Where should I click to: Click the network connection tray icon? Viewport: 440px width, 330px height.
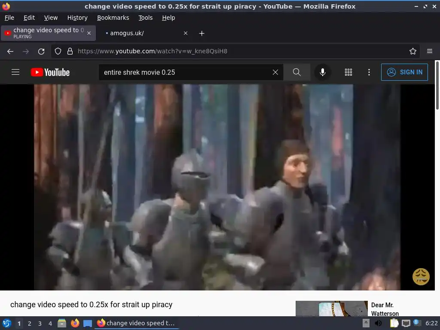tap(406, 324)
